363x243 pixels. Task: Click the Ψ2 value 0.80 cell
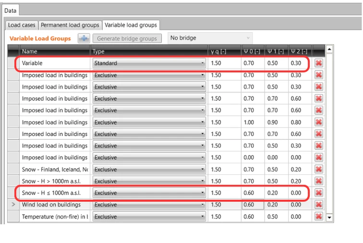(300, 122)
